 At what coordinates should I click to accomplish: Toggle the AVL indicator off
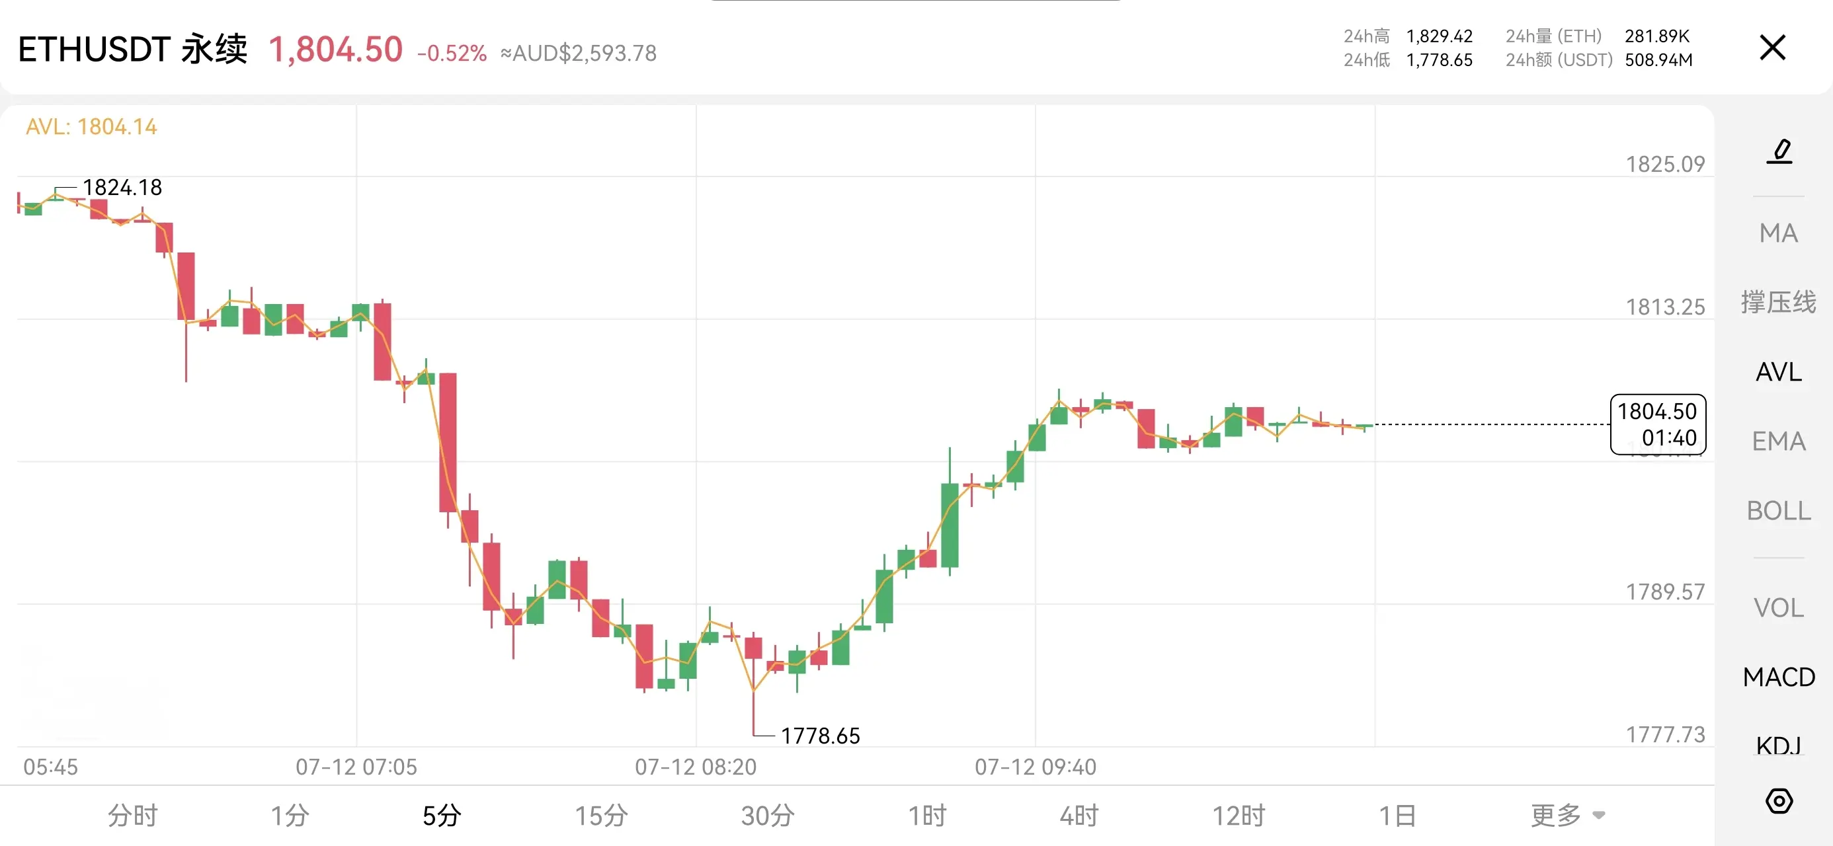tap(1778, 371)
